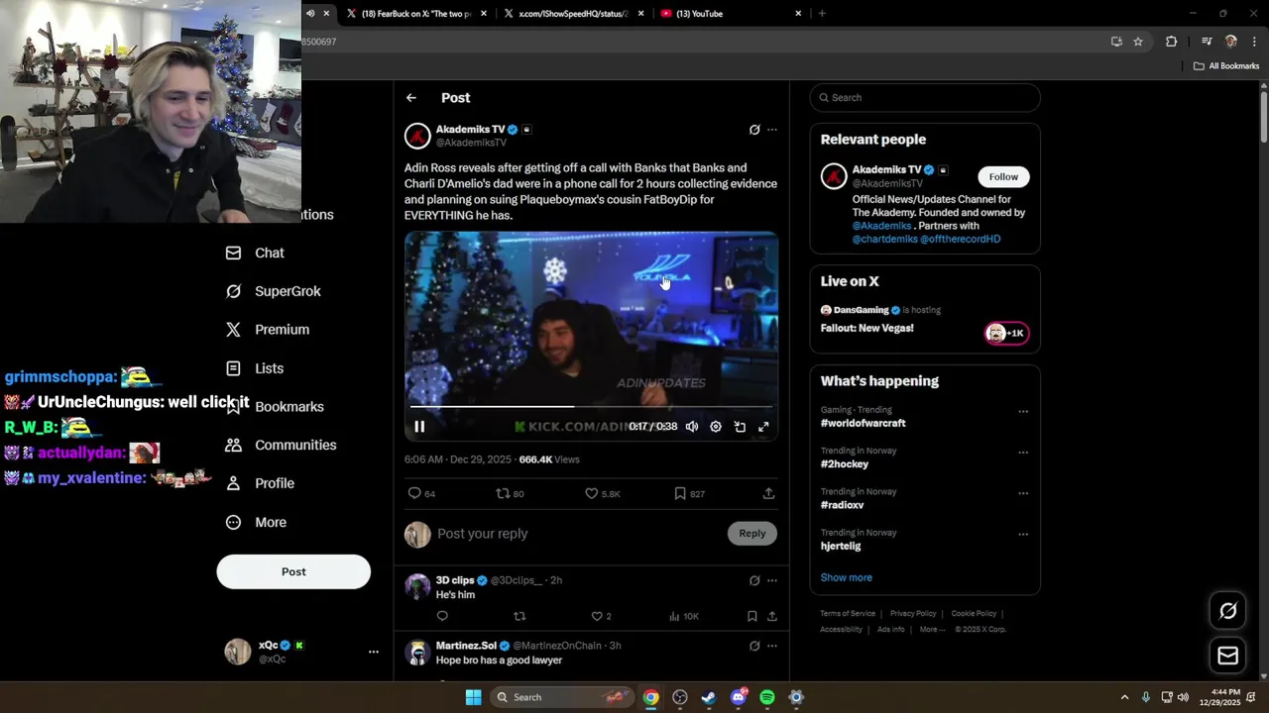This screenshot has height=713, width=1269.
Task: Click Grok icon on Martinez.Sol comment
Action: [x=754, y=646]
